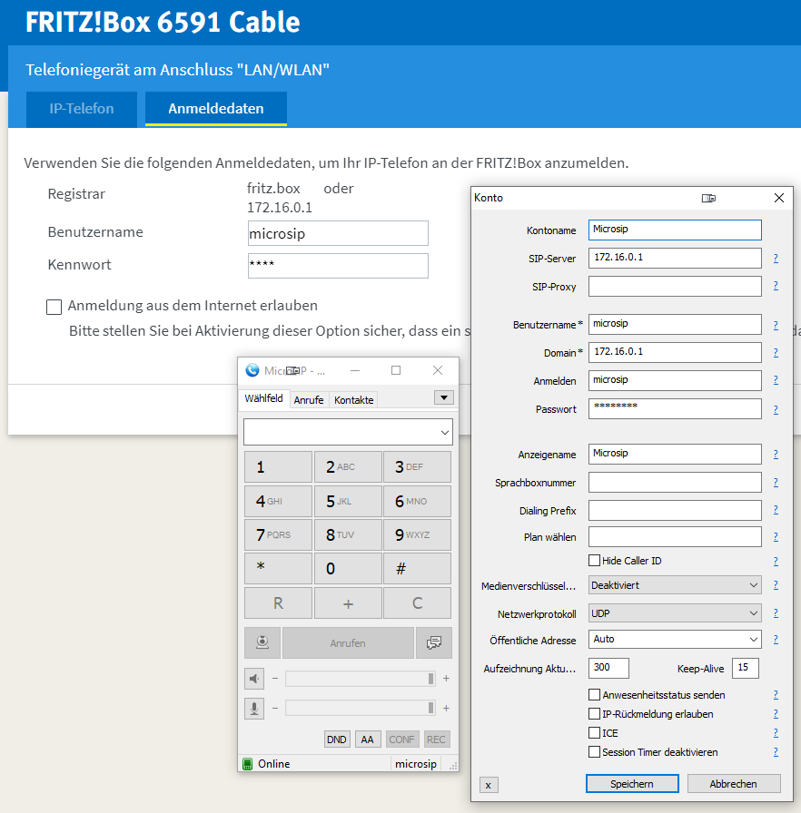Click the C clear key on dialpad
The image size is (801, 813).
pos(417,603)
